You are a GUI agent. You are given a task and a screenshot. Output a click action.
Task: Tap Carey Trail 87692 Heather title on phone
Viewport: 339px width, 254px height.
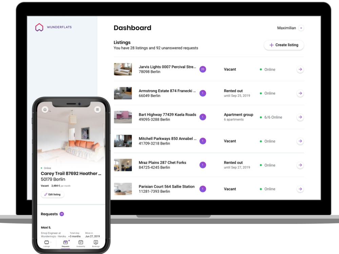tap(71, 173)
